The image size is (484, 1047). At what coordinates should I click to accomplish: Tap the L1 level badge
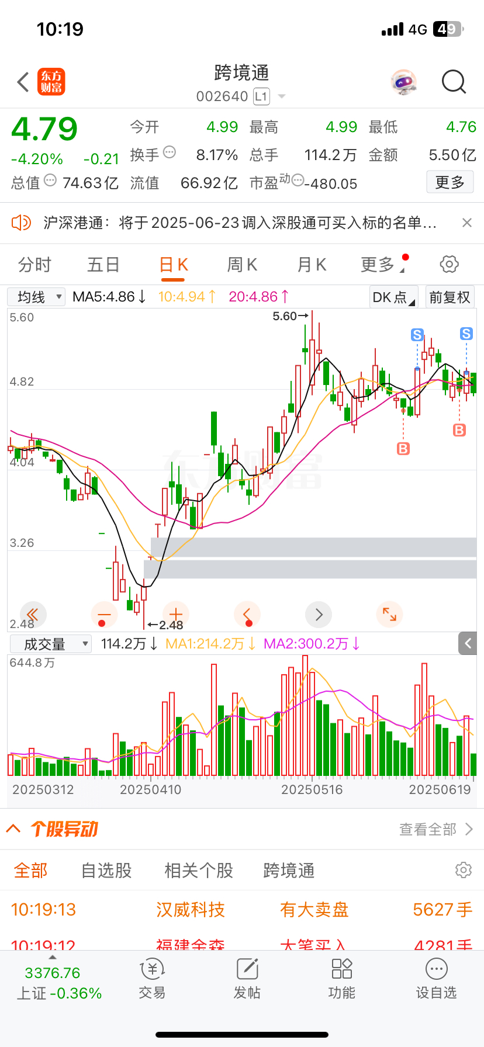pyautogui.click(x=261, y=96)
